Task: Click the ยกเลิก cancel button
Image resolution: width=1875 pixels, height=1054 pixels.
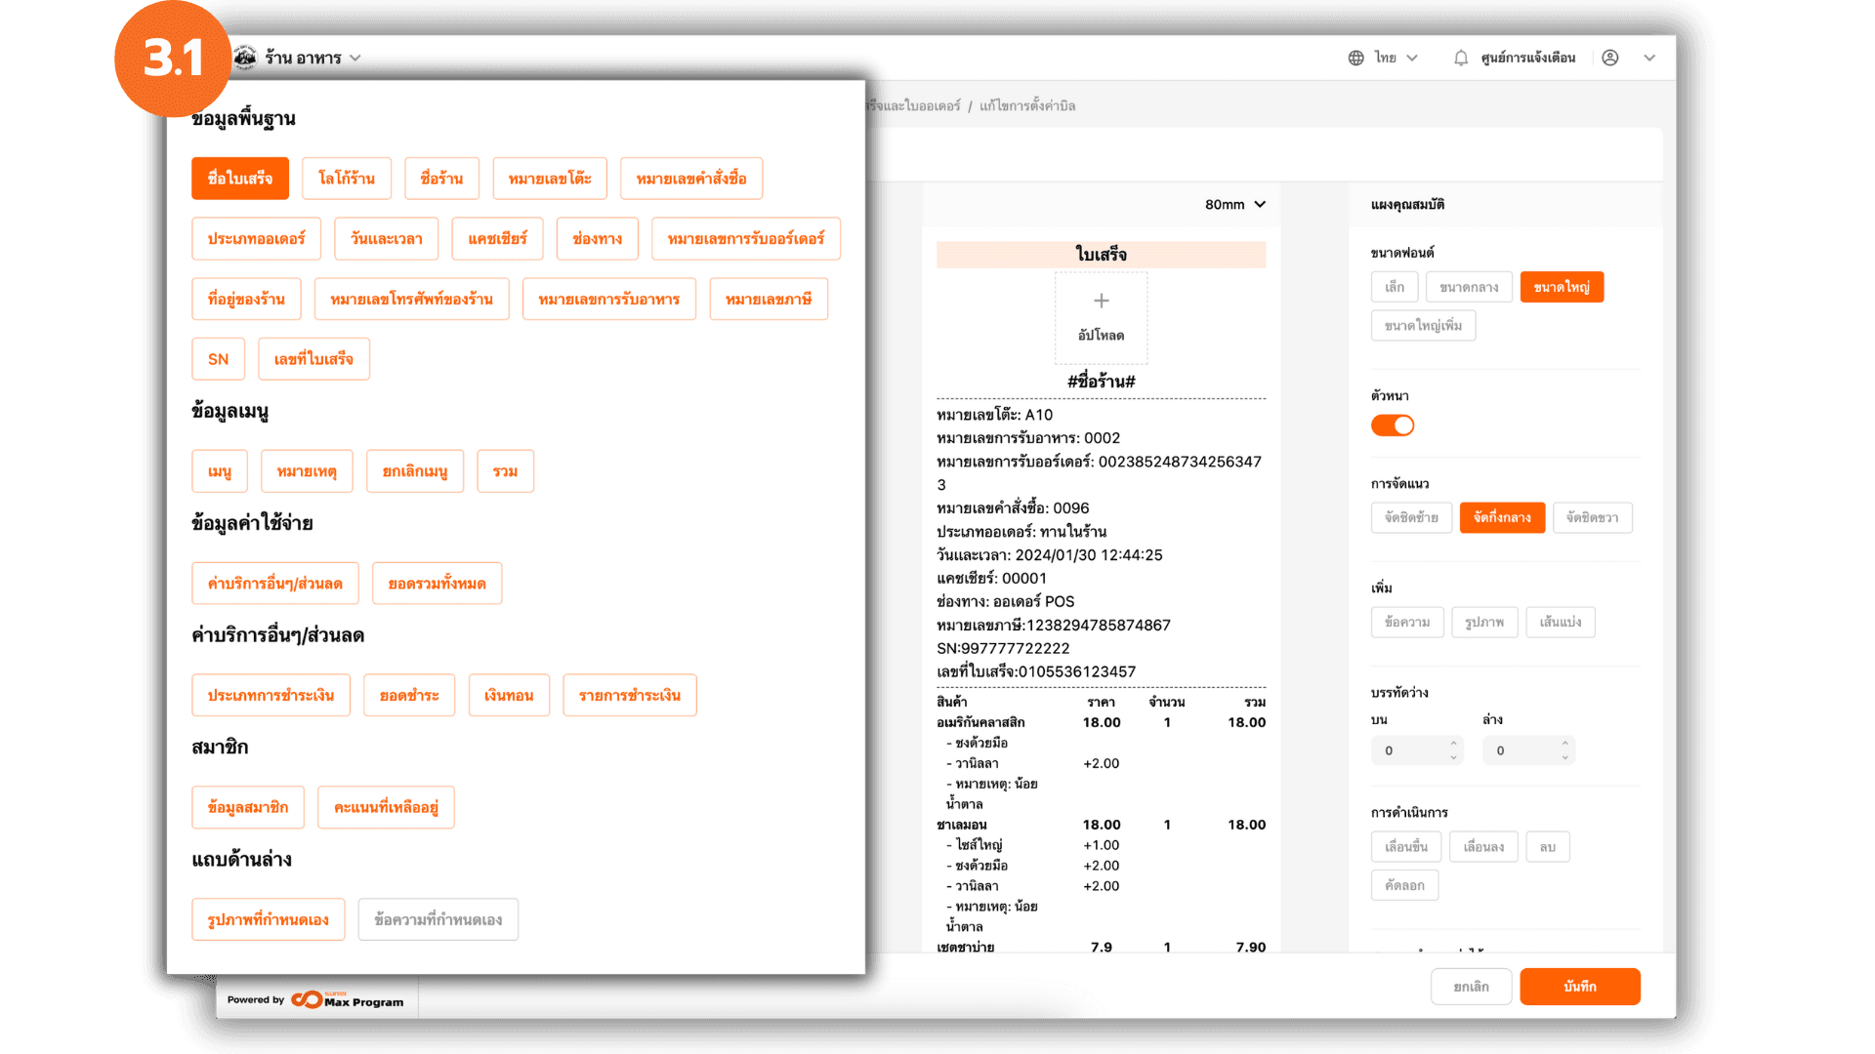Action: point(1471,987)
